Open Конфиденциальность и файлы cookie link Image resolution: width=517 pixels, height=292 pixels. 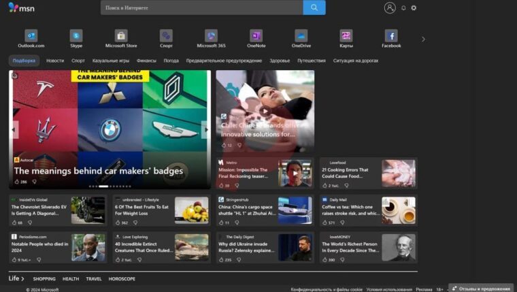point(327,289)
